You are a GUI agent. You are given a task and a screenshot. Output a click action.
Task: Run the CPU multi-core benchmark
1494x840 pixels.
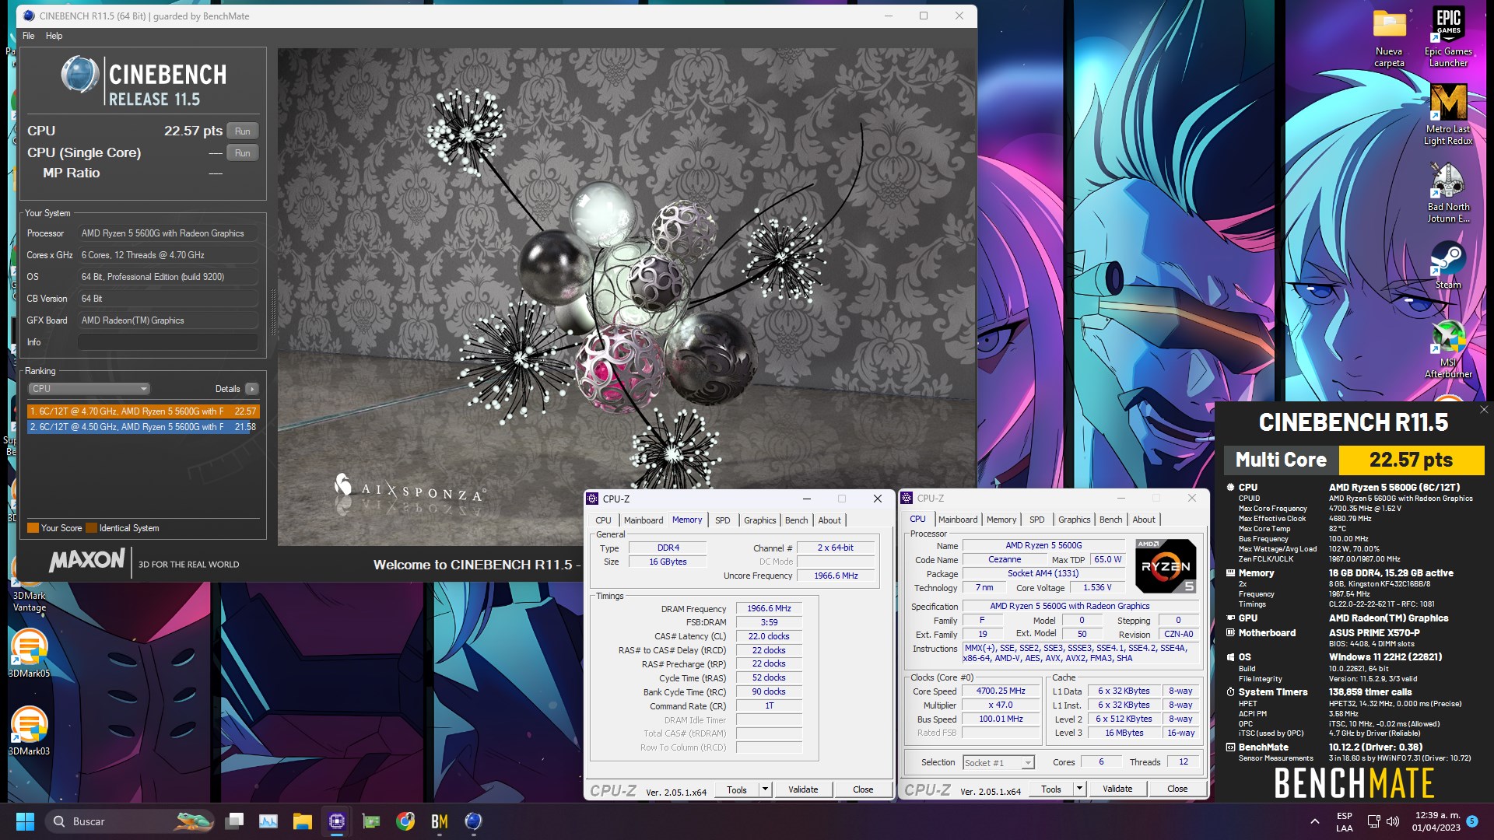click(243, 131)
